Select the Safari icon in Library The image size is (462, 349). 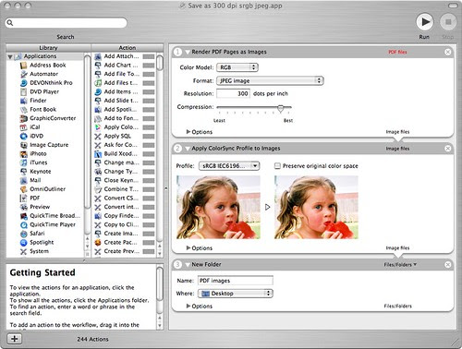[24, 234]
